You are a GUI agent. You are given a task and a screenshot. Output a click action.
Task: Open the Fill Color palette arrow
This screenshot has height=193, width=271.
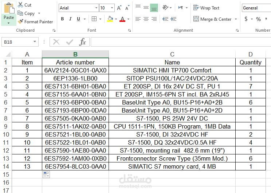click(x=116, y=19)
